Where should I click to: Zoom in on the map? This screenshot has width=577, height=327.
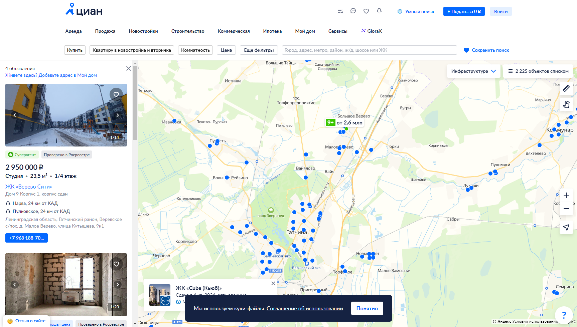click(566, 195)
